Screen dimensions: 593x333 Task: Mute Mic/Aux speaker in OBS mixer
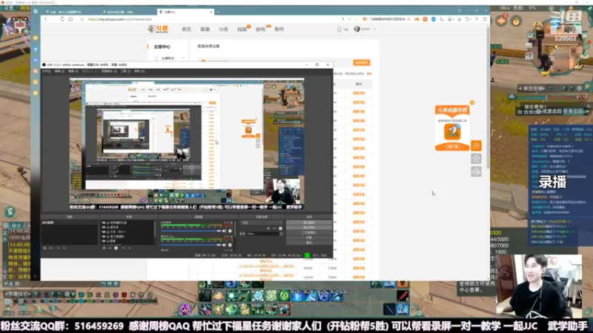point(225,245)
